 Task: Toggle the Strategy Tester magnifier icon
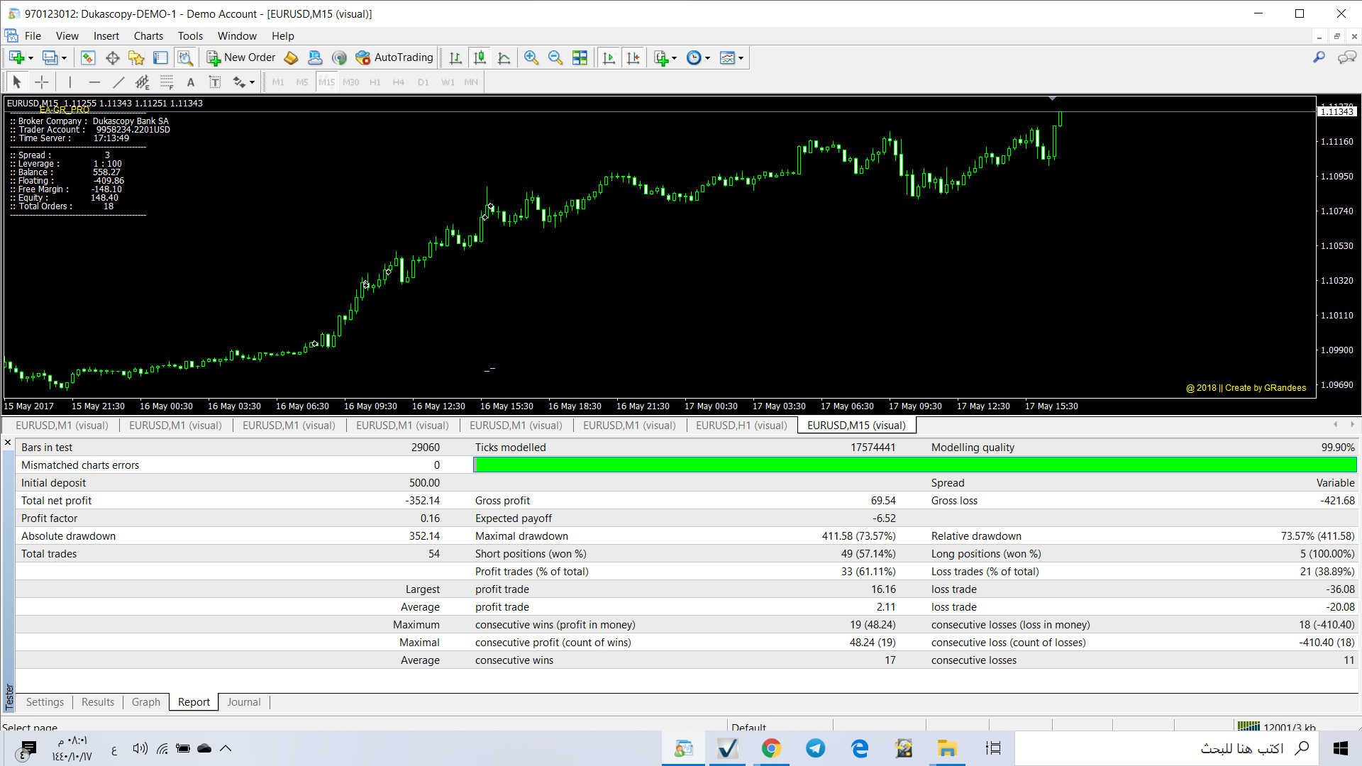click(184, 57)
